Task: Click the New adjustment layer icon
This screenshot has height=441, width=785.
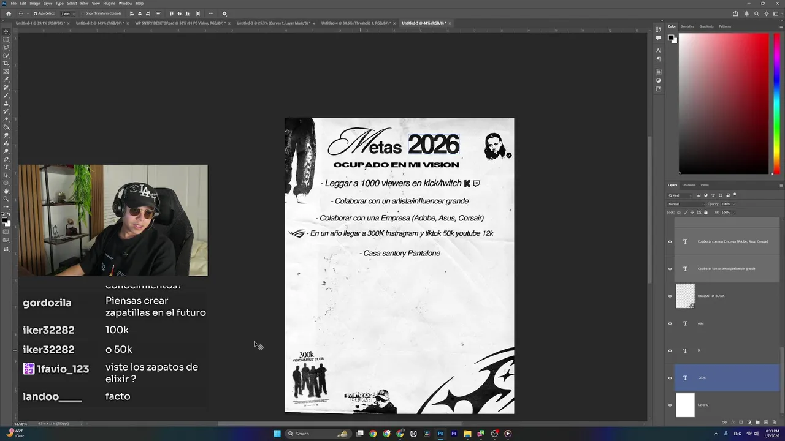Action: click(749, 422)
